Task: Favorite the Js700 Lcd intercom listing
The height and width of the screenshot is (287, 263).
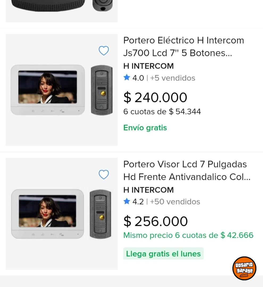Action: click(x=104, y=50)
